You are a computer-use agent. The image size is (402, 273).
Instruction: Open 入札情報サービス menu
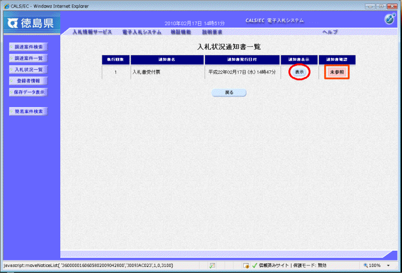click(92, 32)
